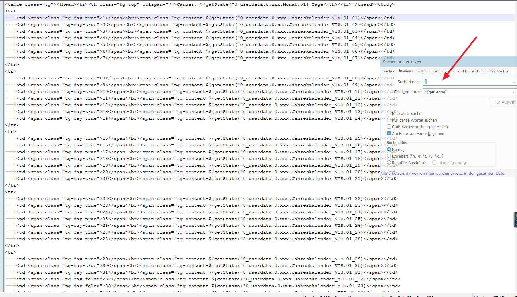The height and width of the screenshot is (297, 517).
Task: Select the Normal search mode
Action: pyautogui.click(x=389, y=149)
